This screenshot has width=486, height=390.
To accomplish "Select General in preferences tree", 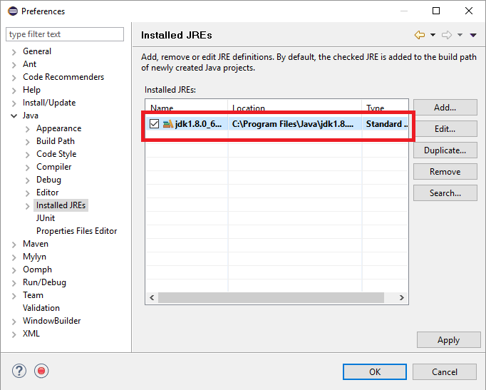I will click(x=37, y=51).
